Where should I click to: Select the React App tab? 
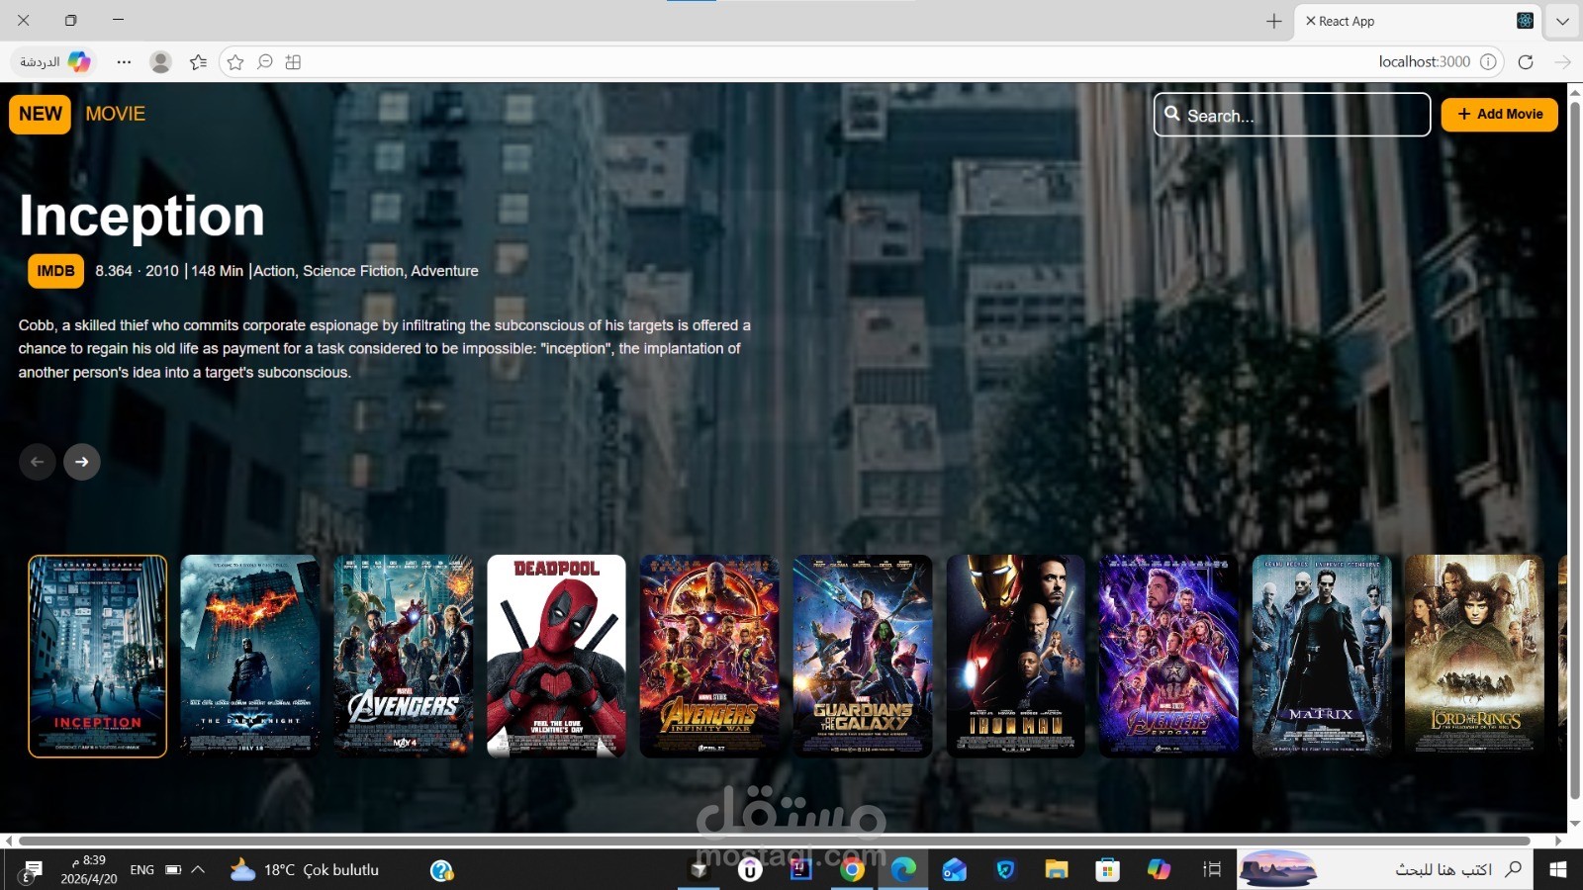(x=1419, y=21)
